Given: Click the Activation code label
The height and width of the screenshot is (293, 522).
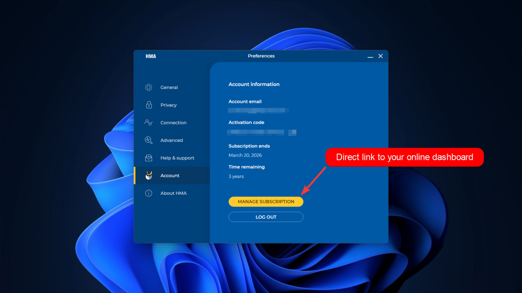Looking at the screenshot, I should (246, 122).
